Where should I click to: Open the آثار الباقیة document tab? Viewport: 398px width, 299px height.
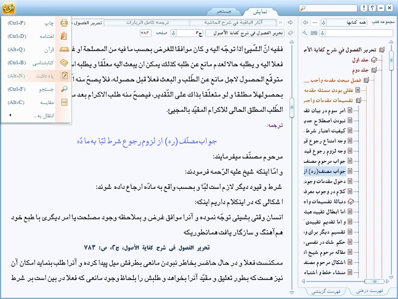233,23
